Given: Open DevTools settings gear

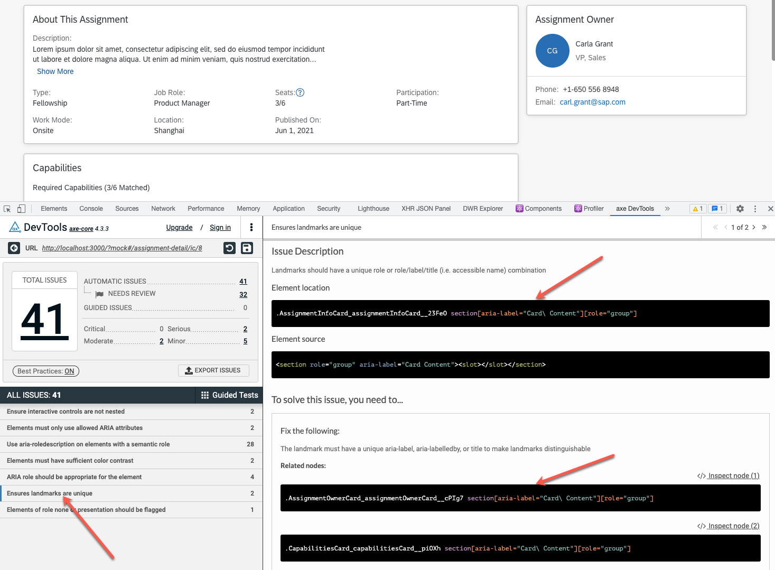Looking at the screenshot, I should (x=740, y=209).
